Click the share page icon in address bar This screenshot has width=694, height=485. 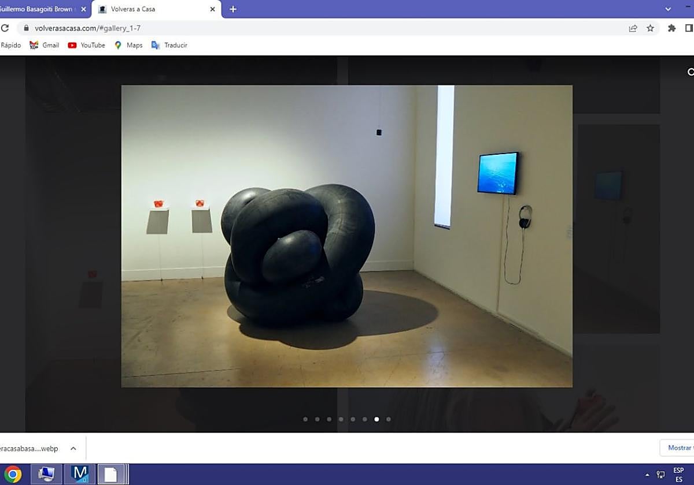(633, 28)
